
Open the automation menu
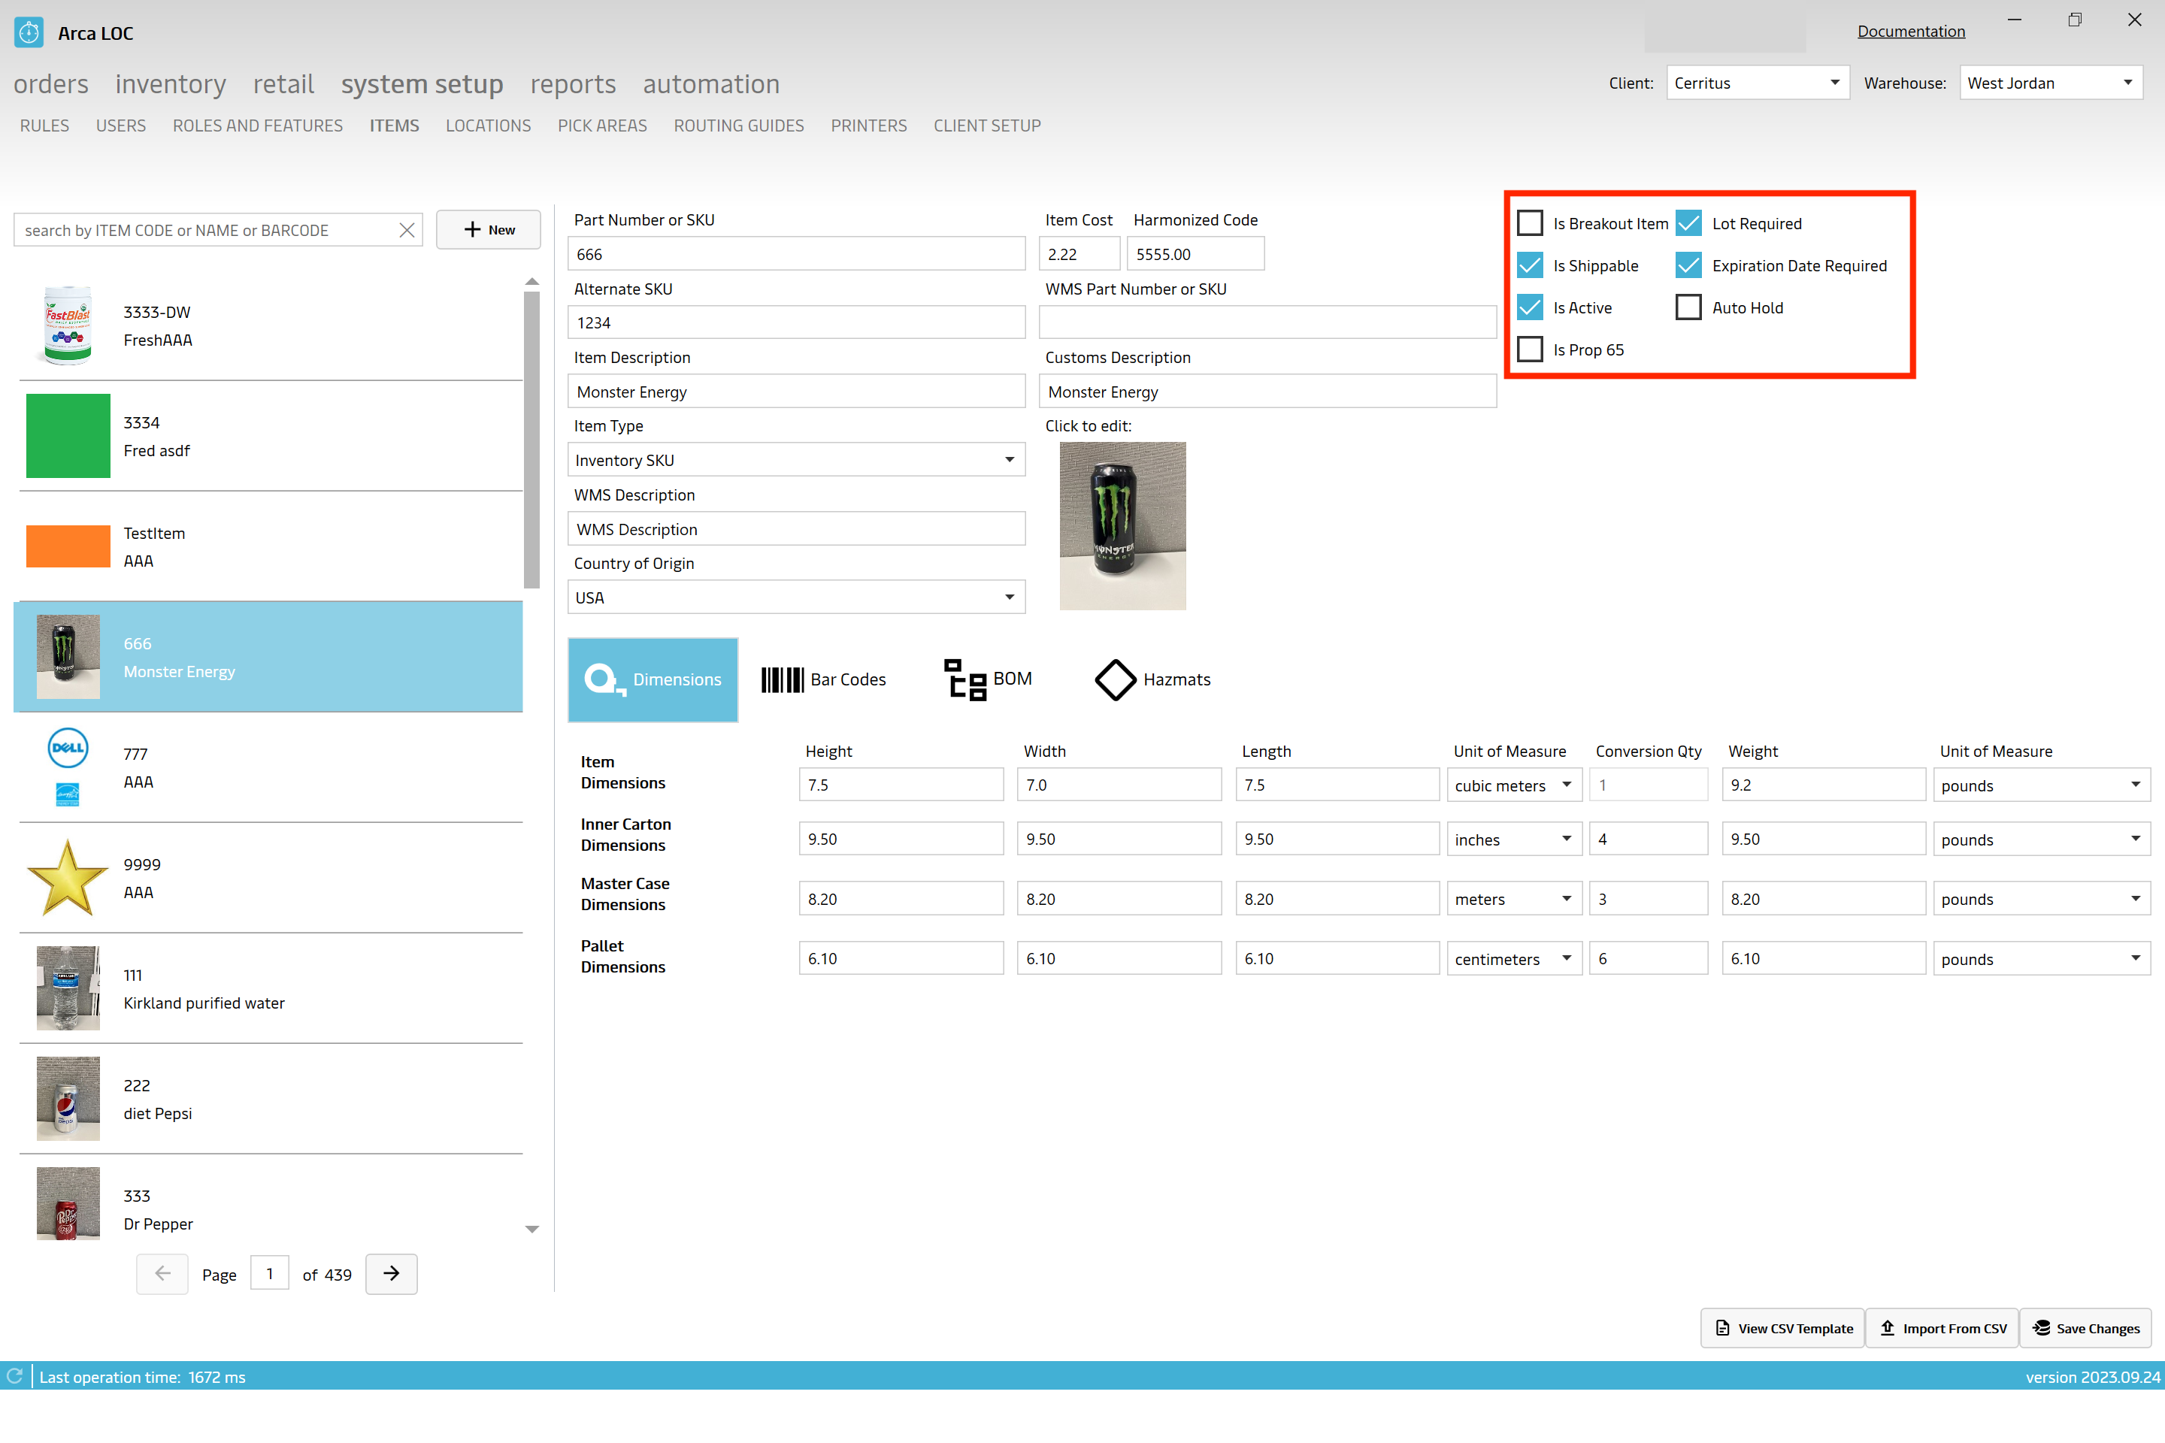click(710, 83)
